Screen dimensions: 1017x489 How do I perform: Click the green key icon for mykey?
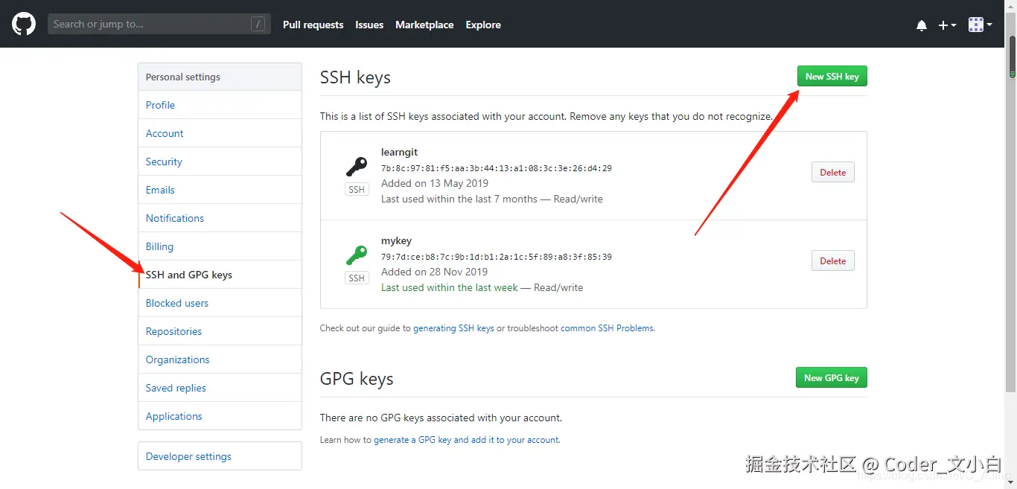coord(357,255)
